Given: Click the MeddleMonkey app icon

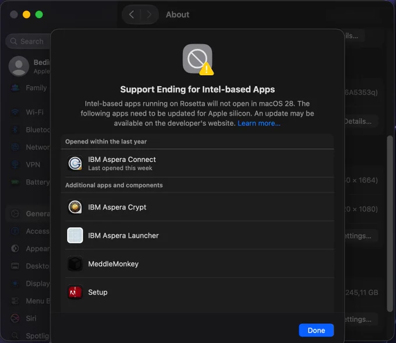Looking at the screenshot, I should [75, 264].
